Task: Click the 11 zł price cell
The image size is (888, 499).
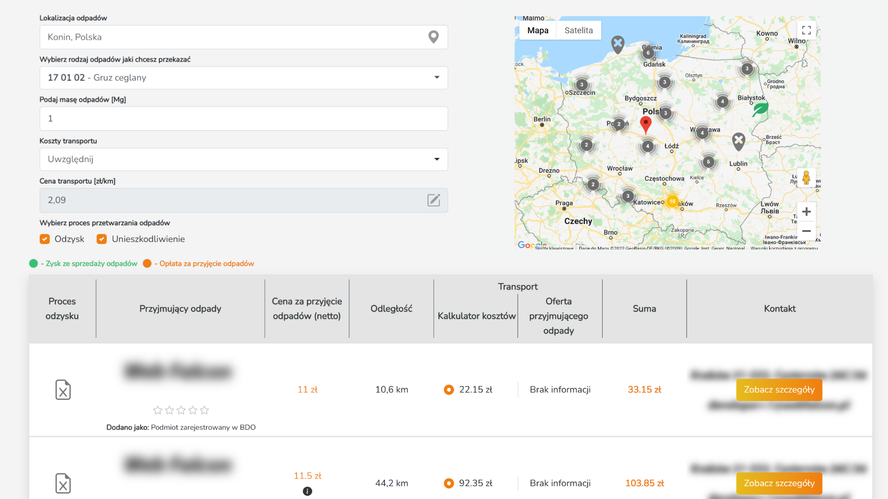Action: click(x=308, y=389)
